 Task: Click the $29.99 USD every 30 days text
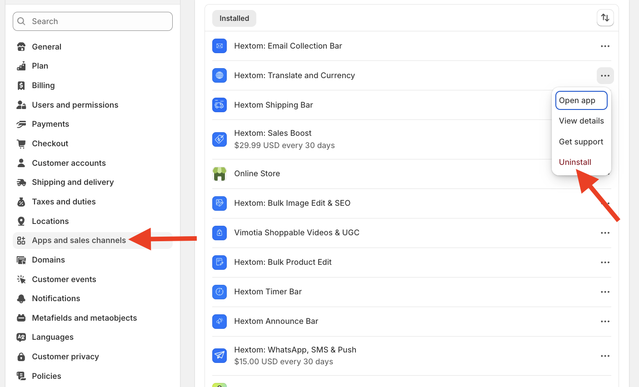tap(285, 145)
